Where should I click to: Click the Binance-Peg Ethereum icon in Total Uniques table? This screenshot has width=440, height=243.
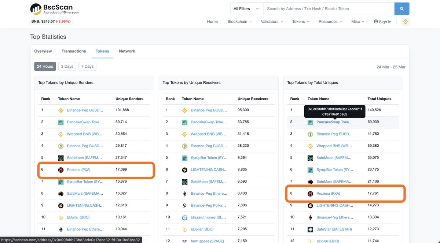[x=311, y=217]
